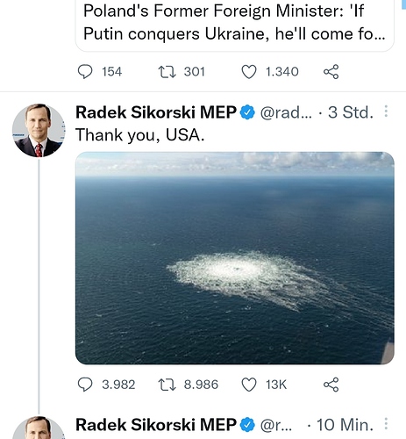Like the 'Thank you, USA.' tweet
The width and height of the screenshot is (406, 439).
point(249,385)
